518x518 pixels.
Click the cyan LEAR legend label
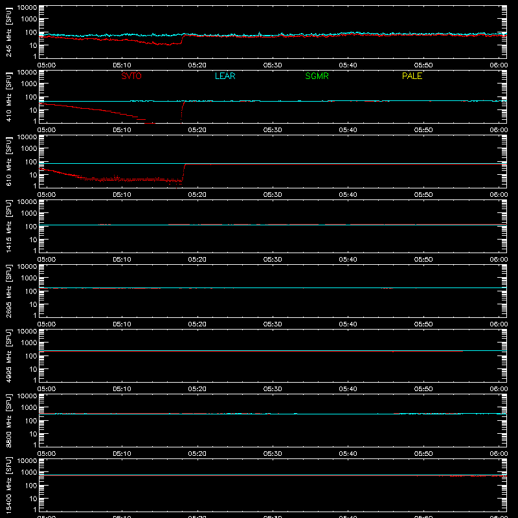click(x=225, y=76)
